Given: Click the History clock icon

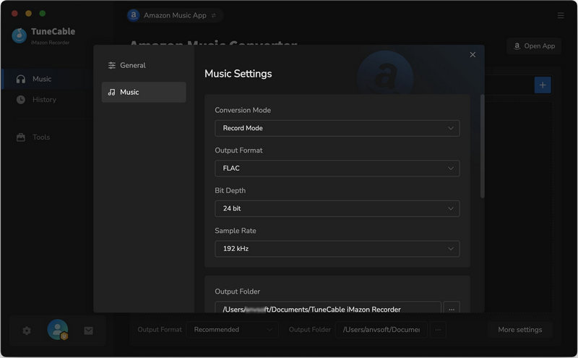Looking at the screenshot, I should 21,100.
